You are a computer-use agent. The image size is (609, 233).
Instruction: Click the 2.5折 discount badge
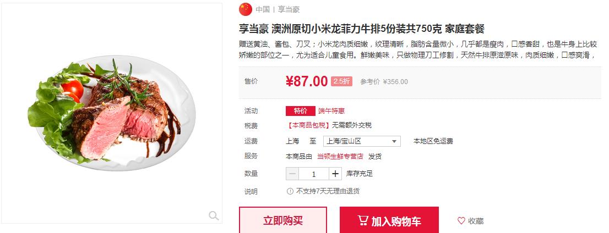click(341, 81)
